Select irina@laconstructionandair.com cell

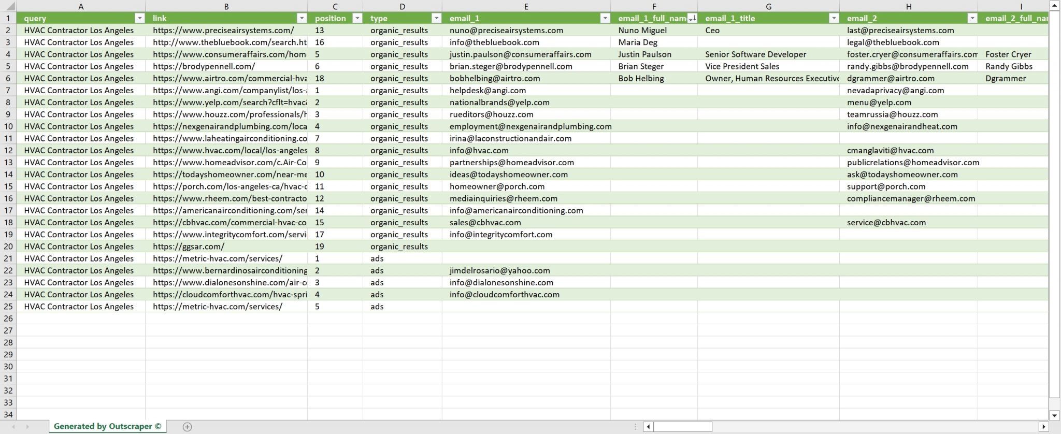point(526,138)
